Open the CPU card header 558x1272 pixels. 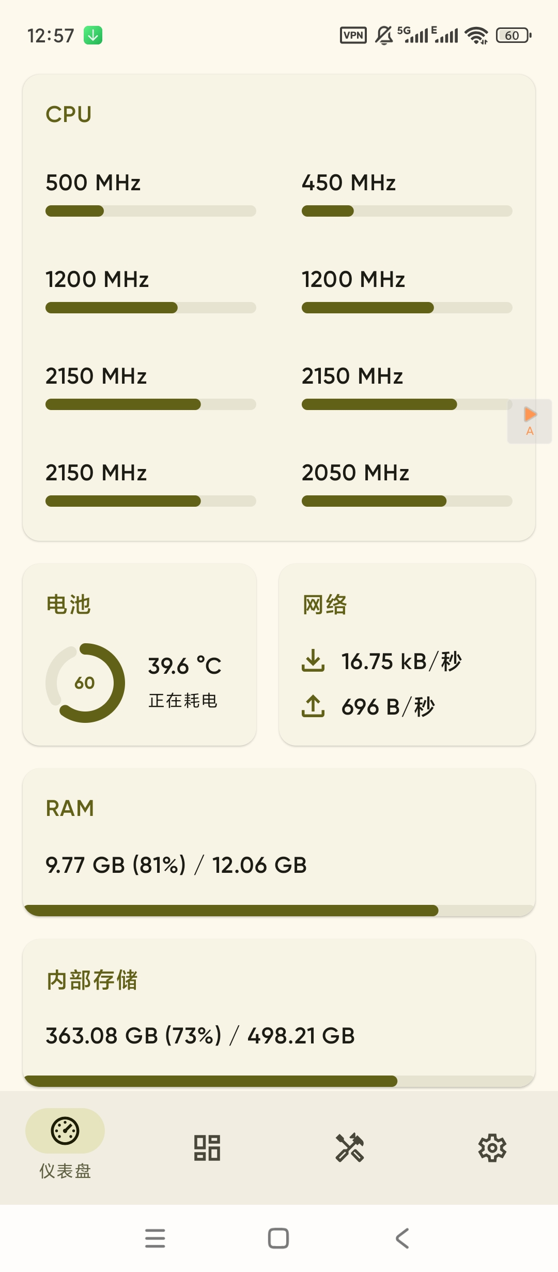69,114
